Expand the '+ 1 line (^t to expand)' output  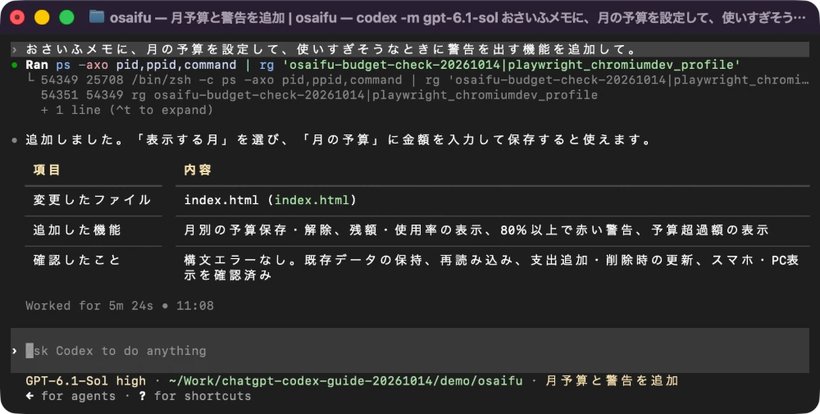127,111
